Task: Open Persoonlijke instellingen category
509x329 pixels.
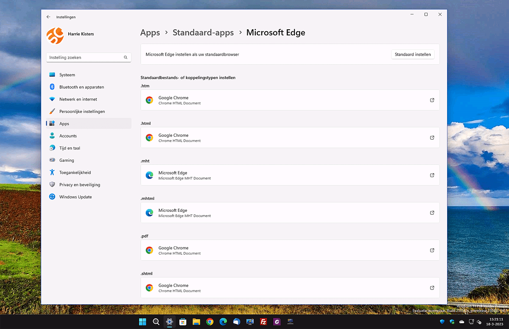Action: pyautogui.click(x=89, y=111)
